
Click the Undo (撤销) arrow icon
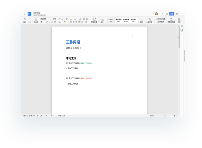tap(25, 19)
